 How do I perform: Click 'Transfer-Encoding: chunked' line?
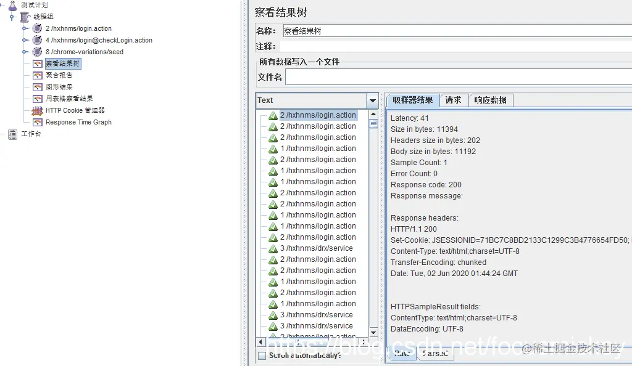pyautogui.click(x=439, y=262)
